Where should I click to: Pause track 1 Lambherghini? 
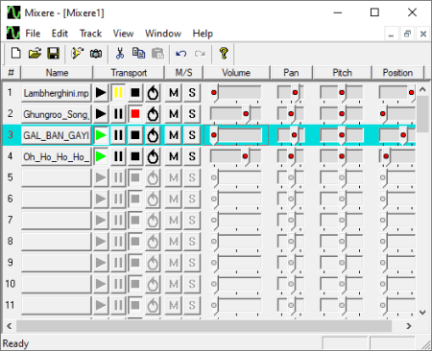(118, 93)
